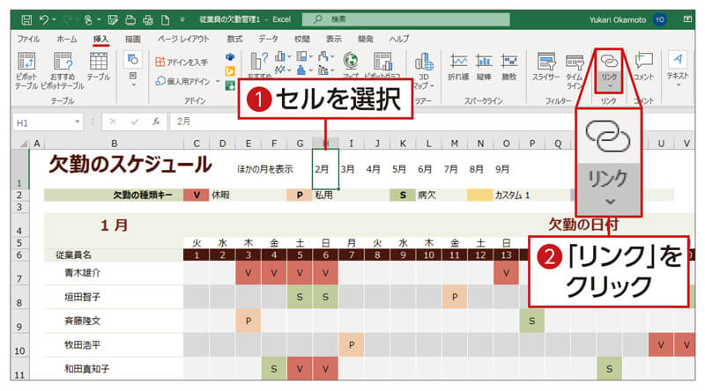Screen dimensions: 705x391
Task: Open the Name Box dropdown arrow
Action: pyautogui.click(x=78, y=122)
